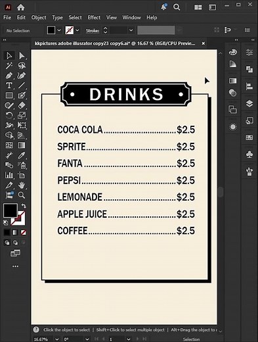Swap fill and stroke arrows

[24, 206]
